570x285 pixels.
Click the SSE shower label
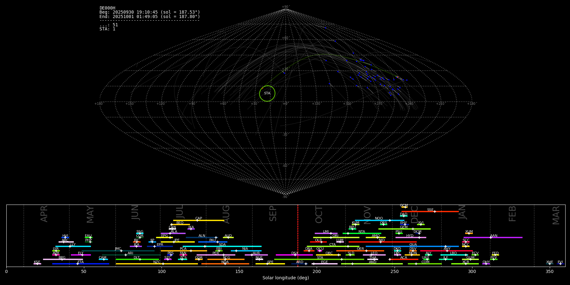point(430,210)
